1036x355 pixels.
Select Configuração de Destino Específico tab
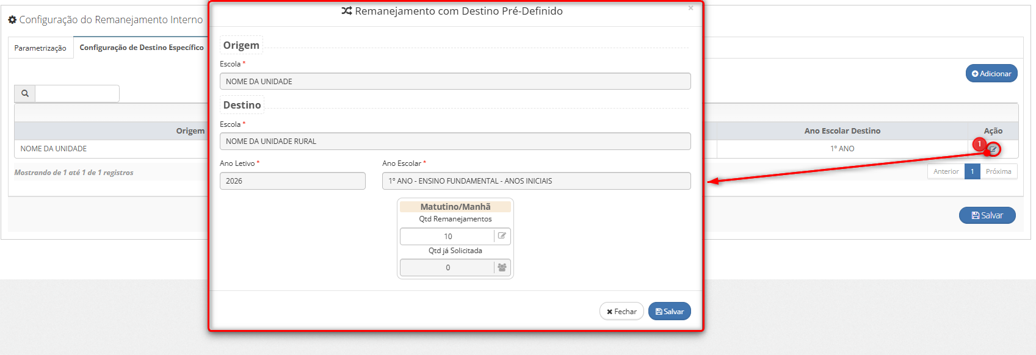[142, 48]
